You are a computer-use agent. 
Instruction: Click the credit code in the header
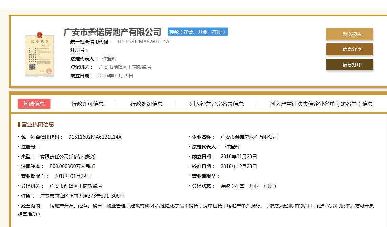click(x=143, y=42)
